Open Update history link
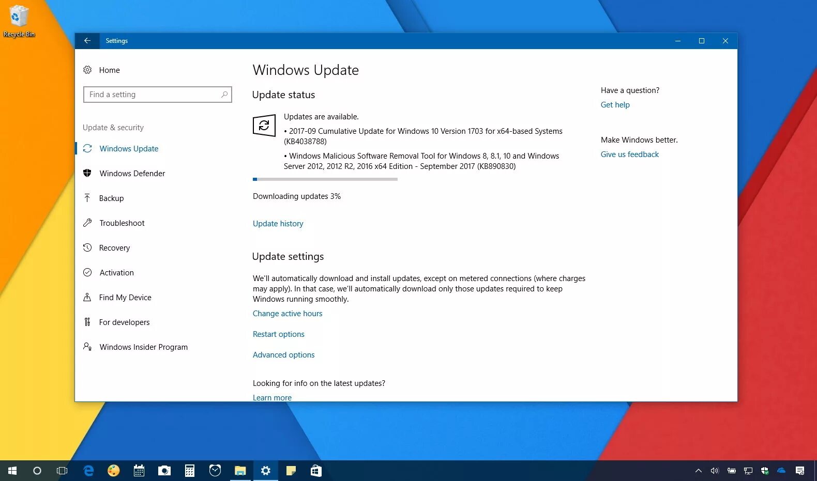 pos(278,224)
